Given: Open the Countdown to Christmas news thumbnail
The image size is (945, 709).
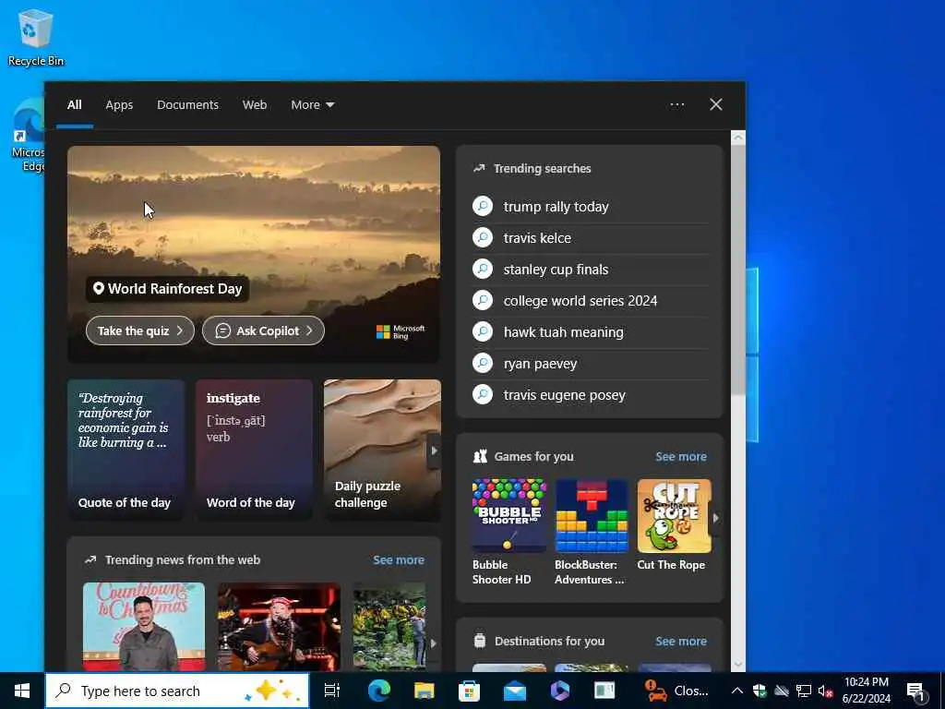Looking at the screenshot, I should click(143, 627).
